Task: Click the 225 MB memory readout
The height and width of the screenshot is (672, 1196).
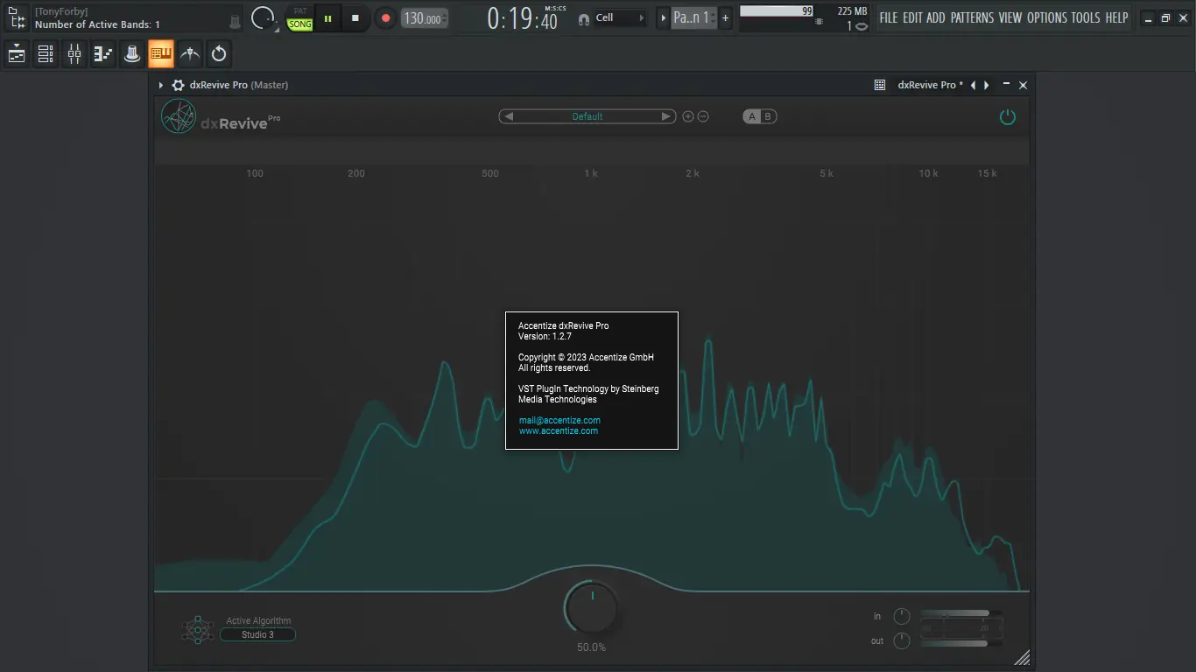Action: pos(852,11)
